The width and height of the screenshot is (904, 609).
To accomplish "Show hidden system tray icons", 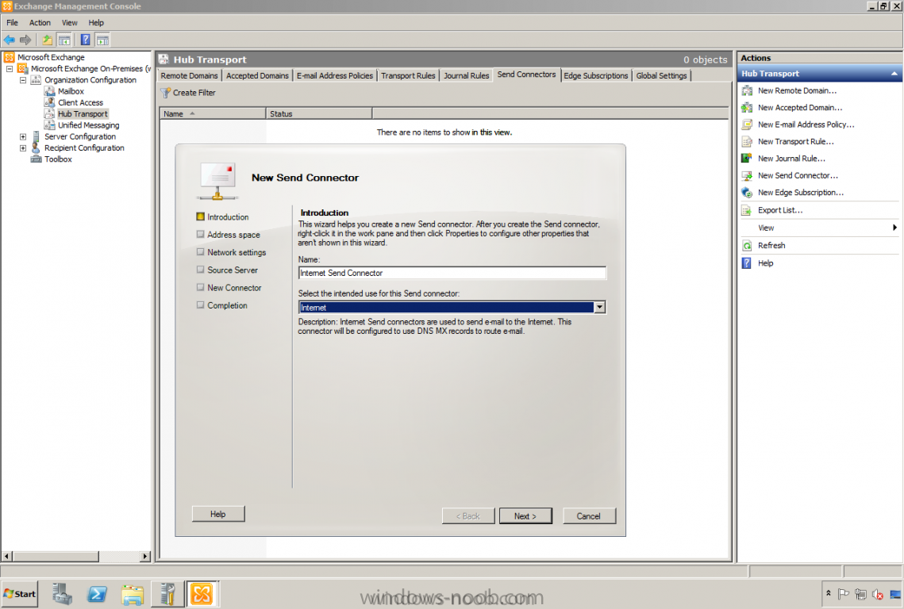I will point(828,593).
